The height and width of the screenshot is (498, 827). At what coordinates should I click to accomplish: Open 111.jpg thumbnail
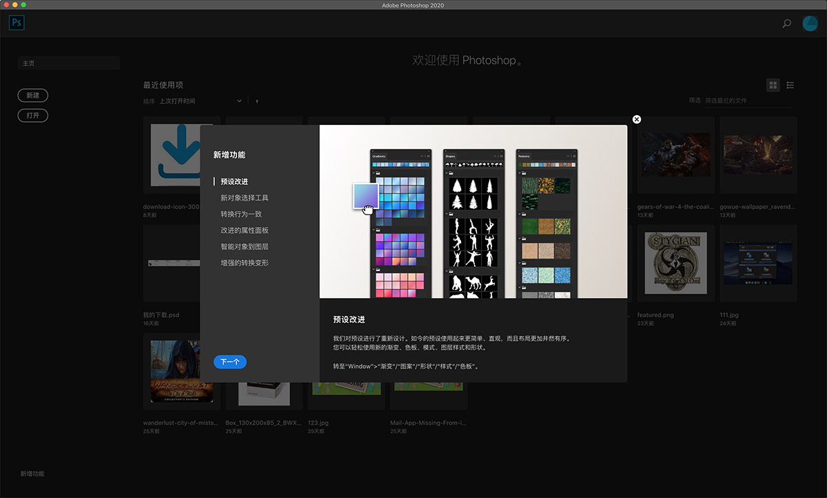point(758,263)
